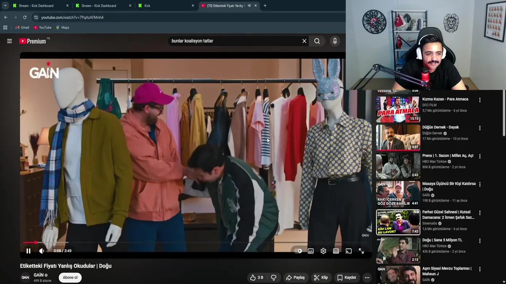The width and height of the screenshot is (506, 284).
Task: Open Aşırı Siyasi Mevzu Toplantısı video
Action: click(447, 271)
